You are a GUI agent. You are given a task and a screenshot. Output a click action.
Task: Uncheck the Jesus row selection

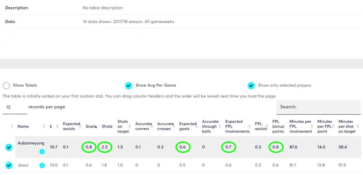9,165
